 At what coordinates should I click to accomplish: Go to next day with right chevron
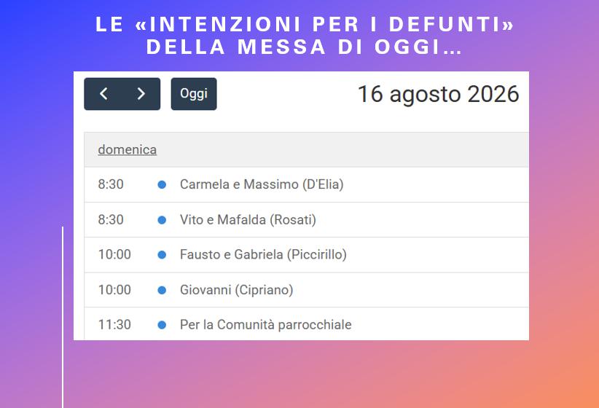coord(141,94)
